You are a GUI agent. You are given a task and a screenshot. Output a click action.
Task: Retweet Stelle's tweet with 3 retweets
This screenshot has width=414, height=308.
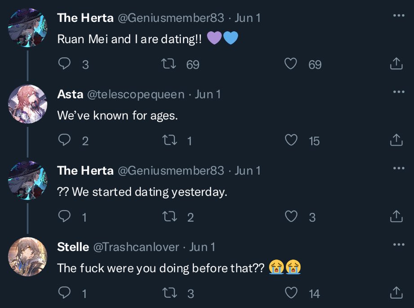(168, 293)
